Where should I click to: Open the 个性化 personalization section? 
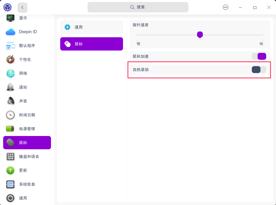click(x=27, y=59)
